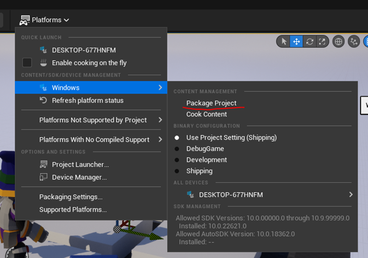Open the Platforms dropdown menu

pyautogui.click(x=44, y=20)
